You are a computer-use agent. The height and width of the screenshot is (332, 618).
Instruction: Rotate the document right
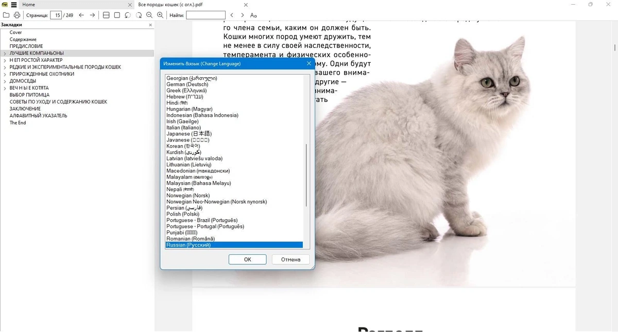[139, 15]
